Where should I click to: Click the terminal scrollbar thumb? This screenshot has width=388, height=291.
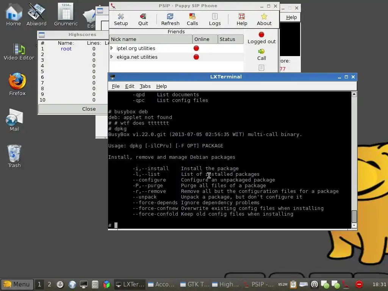point(354,216)
